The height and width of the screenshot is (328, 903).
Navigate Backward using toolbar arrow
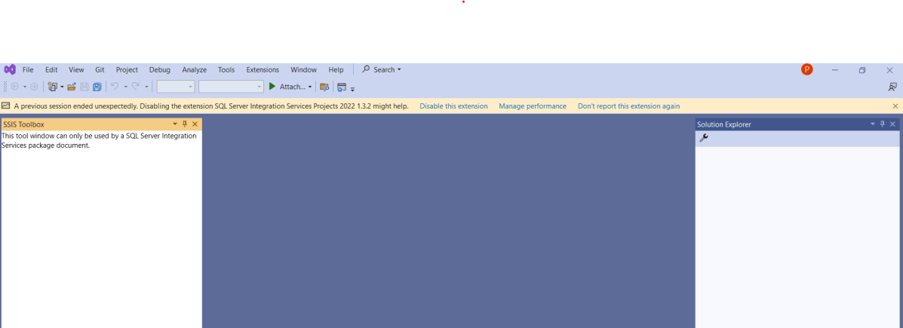(15, 87)
